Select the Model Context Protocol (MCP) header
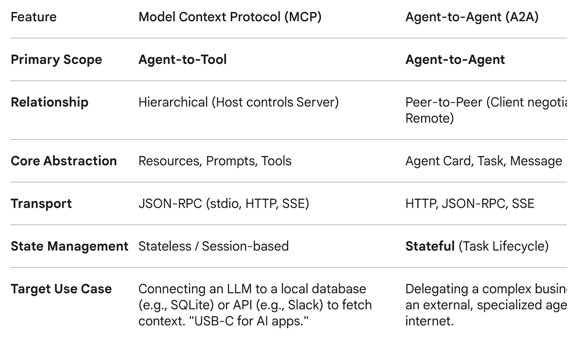This screenshot has height=341, width=579. 230,17
